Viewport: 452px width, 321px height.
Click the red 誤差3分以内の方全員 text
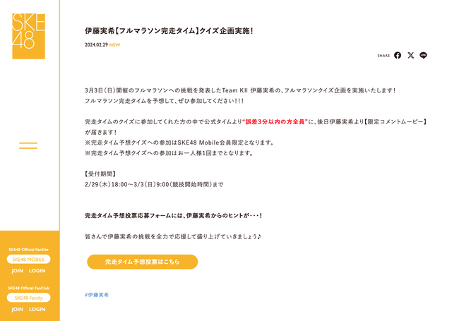[x=275, y=122]
